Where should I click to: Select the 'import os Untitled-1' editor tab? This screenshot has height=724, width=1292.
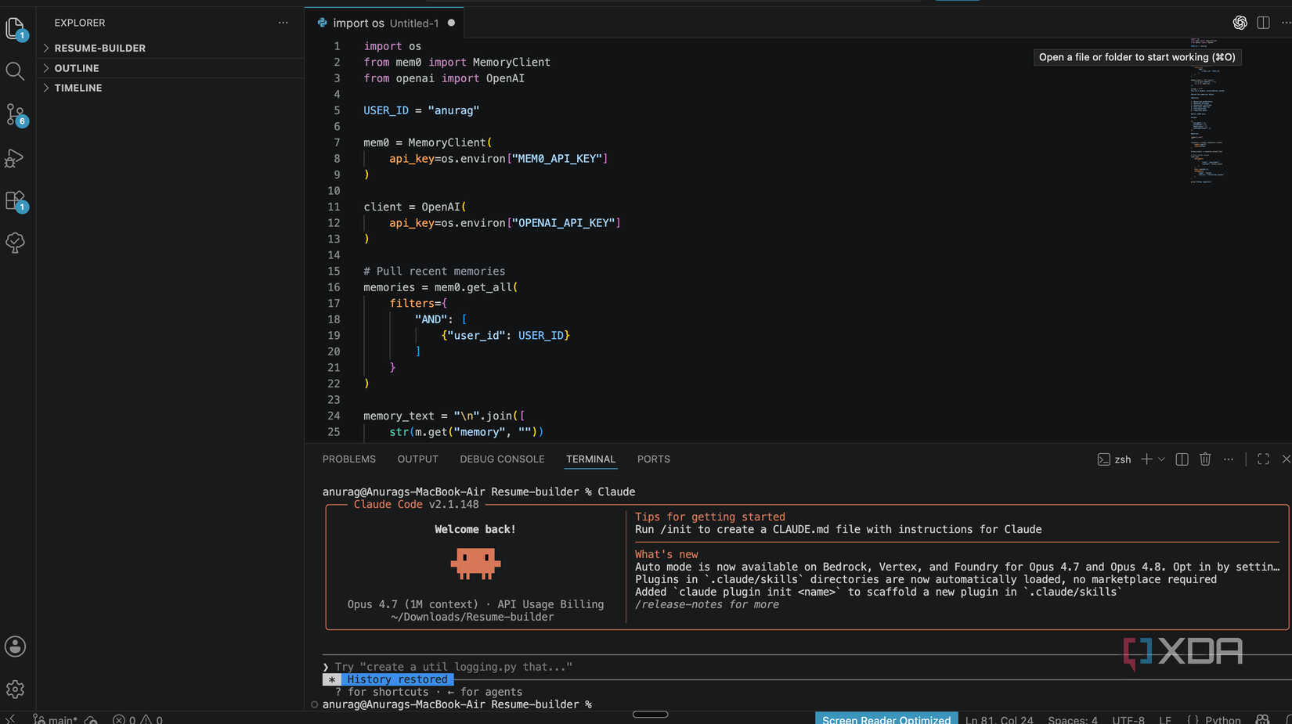click(x=385, y=23)
